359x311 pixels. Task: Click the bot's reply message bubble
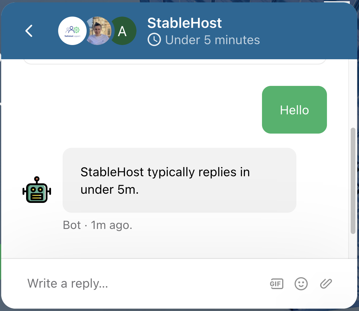coord(179,180)
